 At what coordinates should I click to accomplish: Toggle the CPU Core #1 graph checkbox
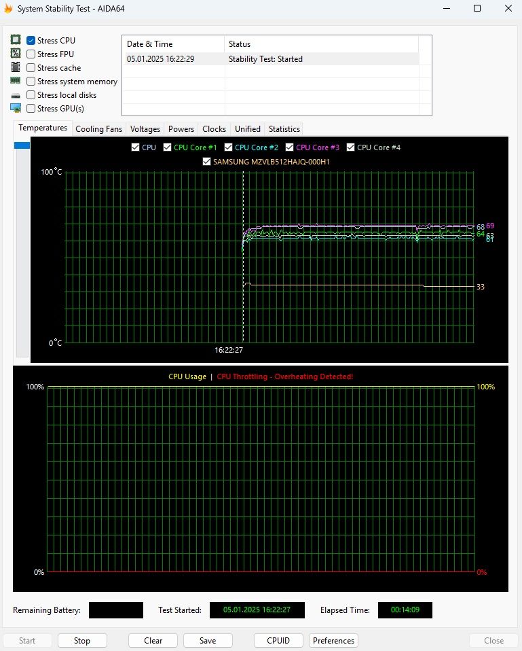[x=167, y=147]
